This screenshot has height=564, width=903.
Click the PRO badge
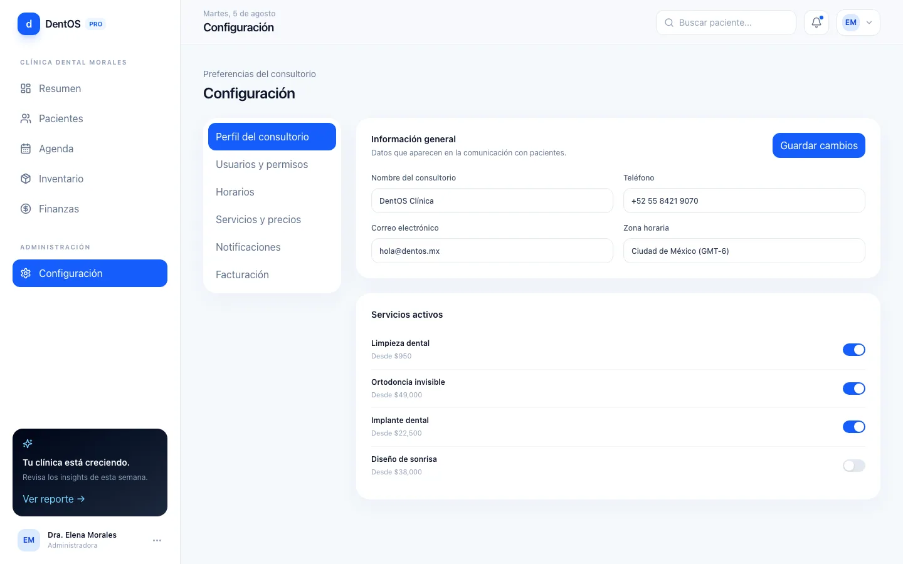tap(96, 24)
